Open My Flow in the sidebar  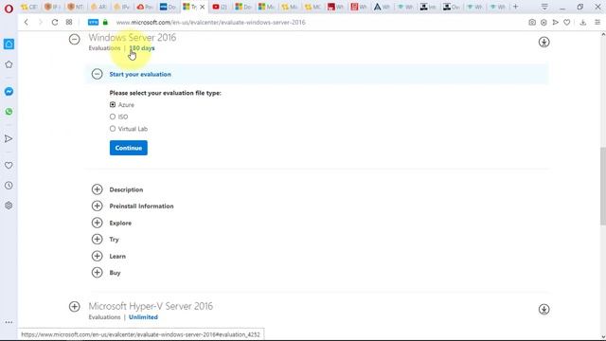(9, 139)
